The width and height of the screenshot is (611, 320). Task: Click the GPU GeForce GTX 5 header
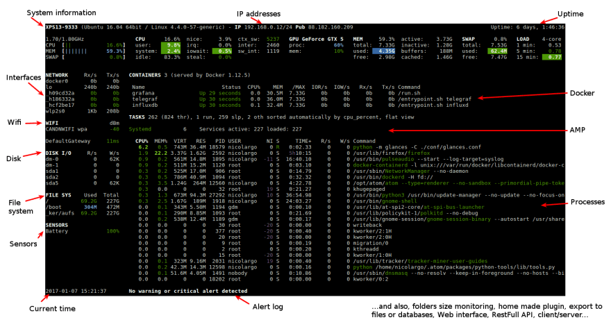317,39
